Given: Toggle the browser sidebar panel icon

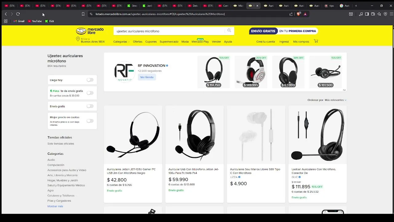Looking at the screenshot, I should [x=367, y=14].
